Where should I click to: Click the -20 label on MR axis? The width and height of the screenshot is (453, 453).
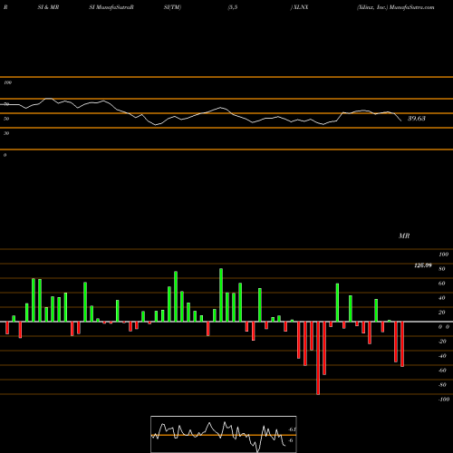pos(442,342)
